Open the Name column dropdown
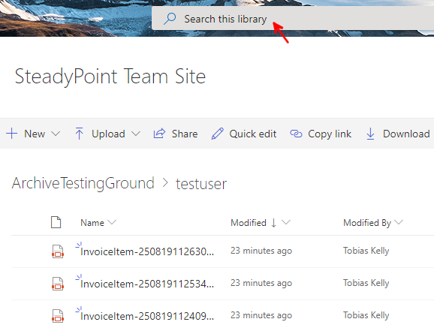Viewport: 434px width, 331px height. point(112,222)
